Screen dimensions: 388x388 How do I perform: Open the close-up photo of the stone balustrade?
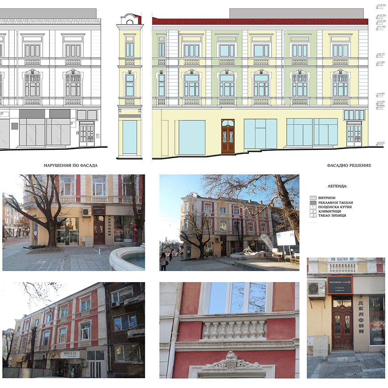click(x=229, y=330)
